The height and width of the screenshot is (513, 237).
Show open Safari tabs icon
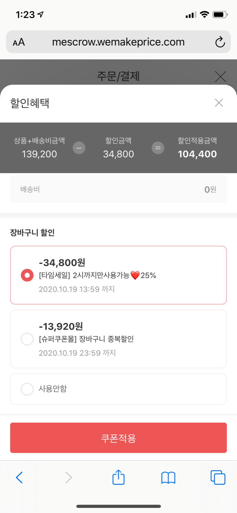coord(218,477)
